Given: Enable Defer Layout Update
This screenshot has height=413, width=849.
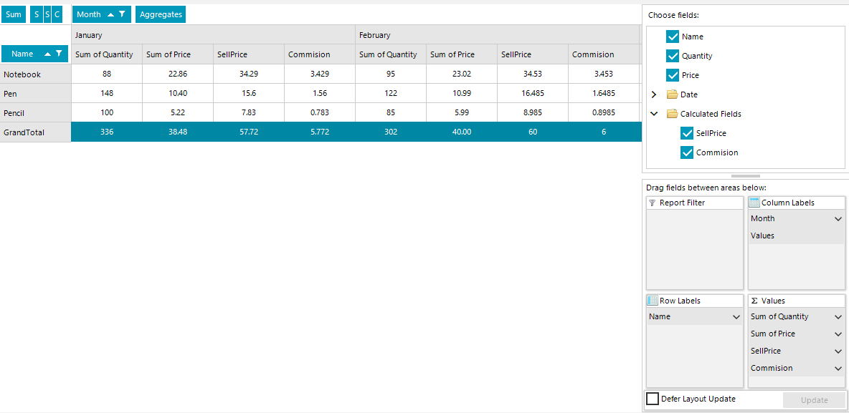Looking at the screenshot, I should [x=652, y=399].
